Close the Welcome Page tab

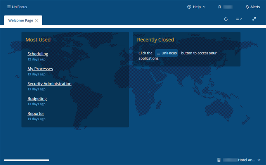(x=36, y=21)
